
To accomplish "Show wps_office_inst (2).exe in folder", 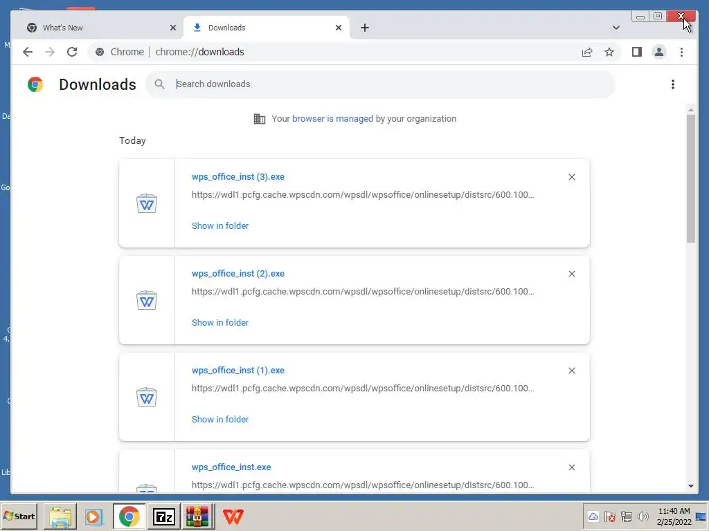I will point(220,322).
